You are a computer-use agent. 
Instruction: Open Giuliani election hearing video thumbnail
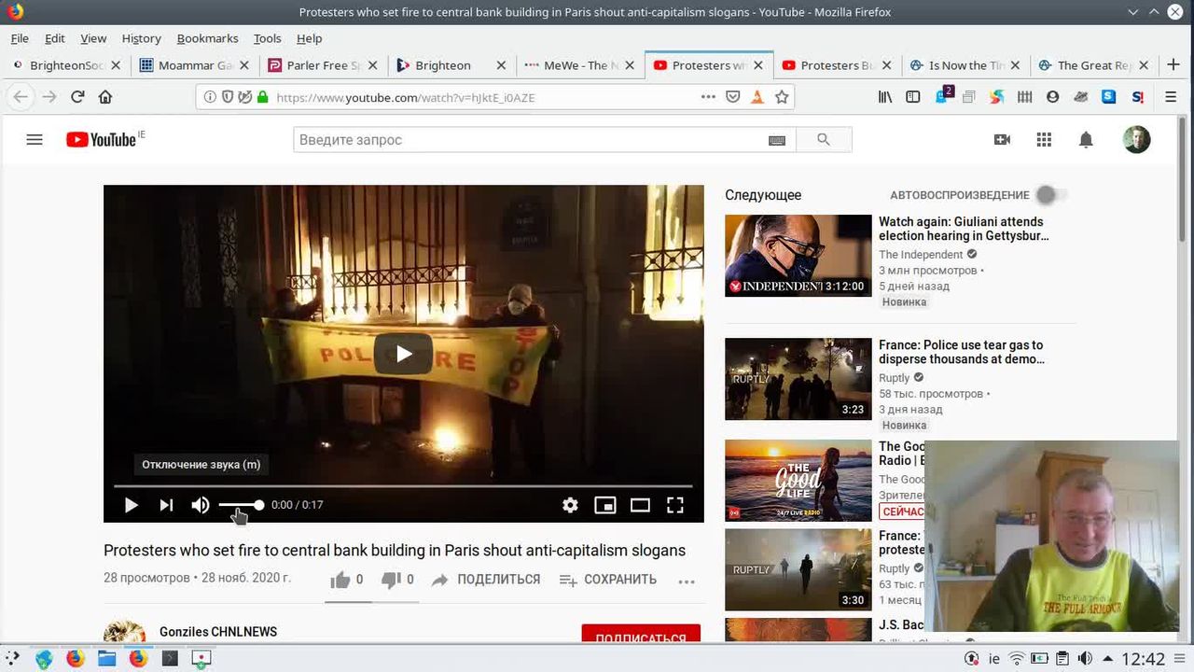(798, 256)
